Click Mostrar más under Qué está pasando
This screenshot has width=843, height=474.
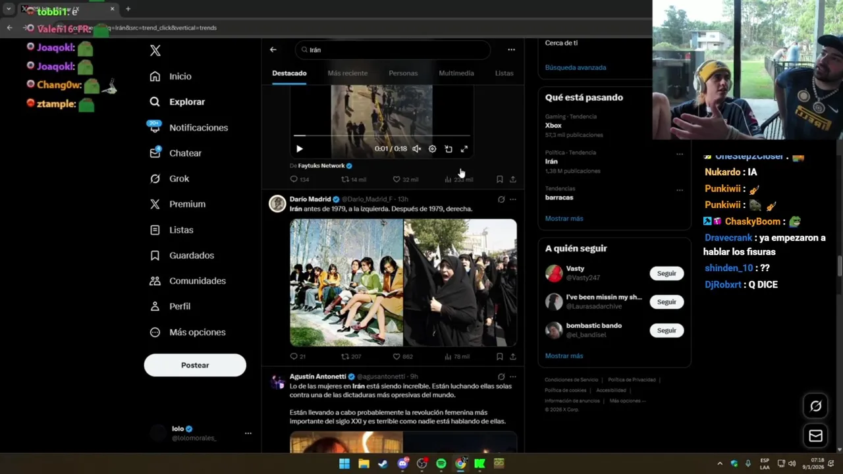564,219
